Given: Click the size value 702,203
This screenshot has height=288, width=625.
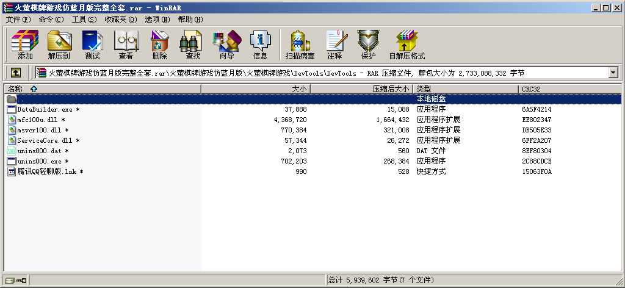Looking at the screenshot, I should click(294, 161).
